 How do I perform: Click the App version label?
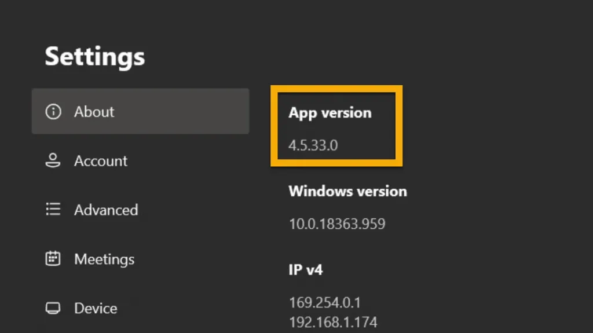tap(330, 113)
